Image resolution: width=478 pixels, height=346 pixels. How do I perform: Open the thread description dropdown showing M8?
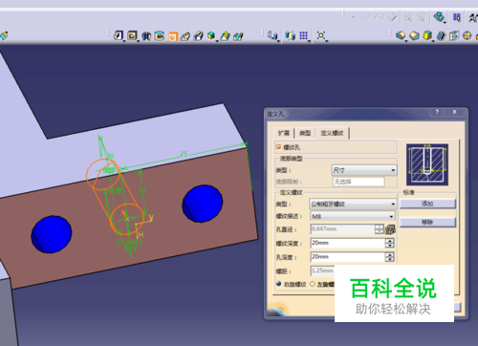pyautogui.click(x=353, y=216)
